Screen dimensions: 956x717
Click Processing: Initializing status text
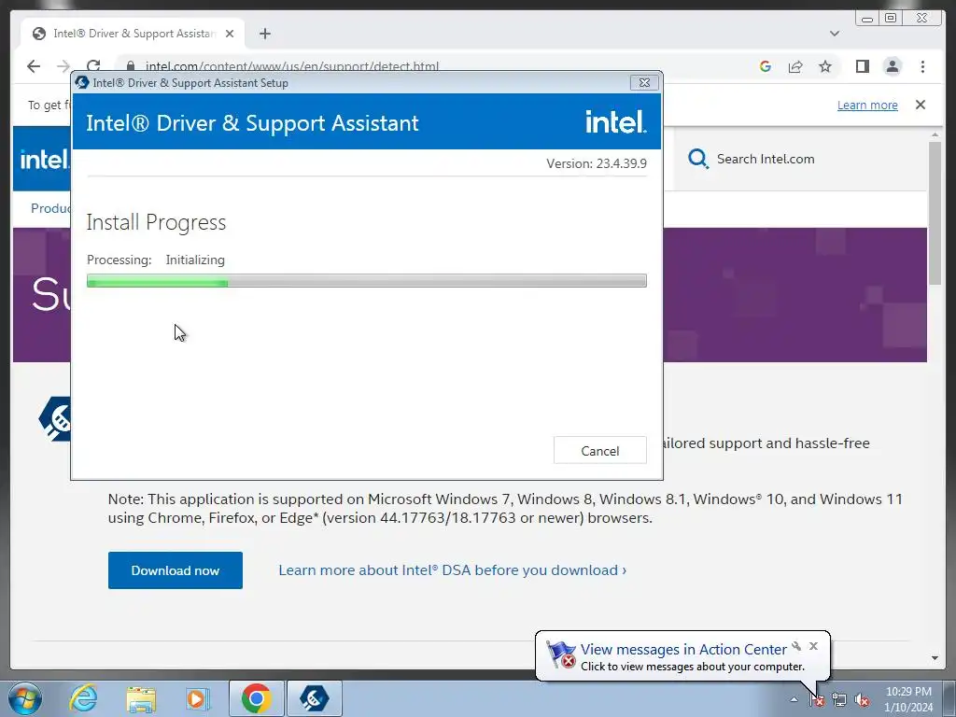156,260
